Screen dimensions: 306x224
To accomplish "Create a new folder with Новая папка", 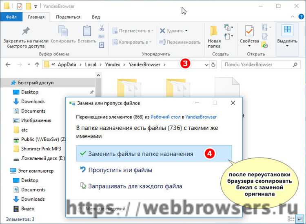I will (214, 37).
